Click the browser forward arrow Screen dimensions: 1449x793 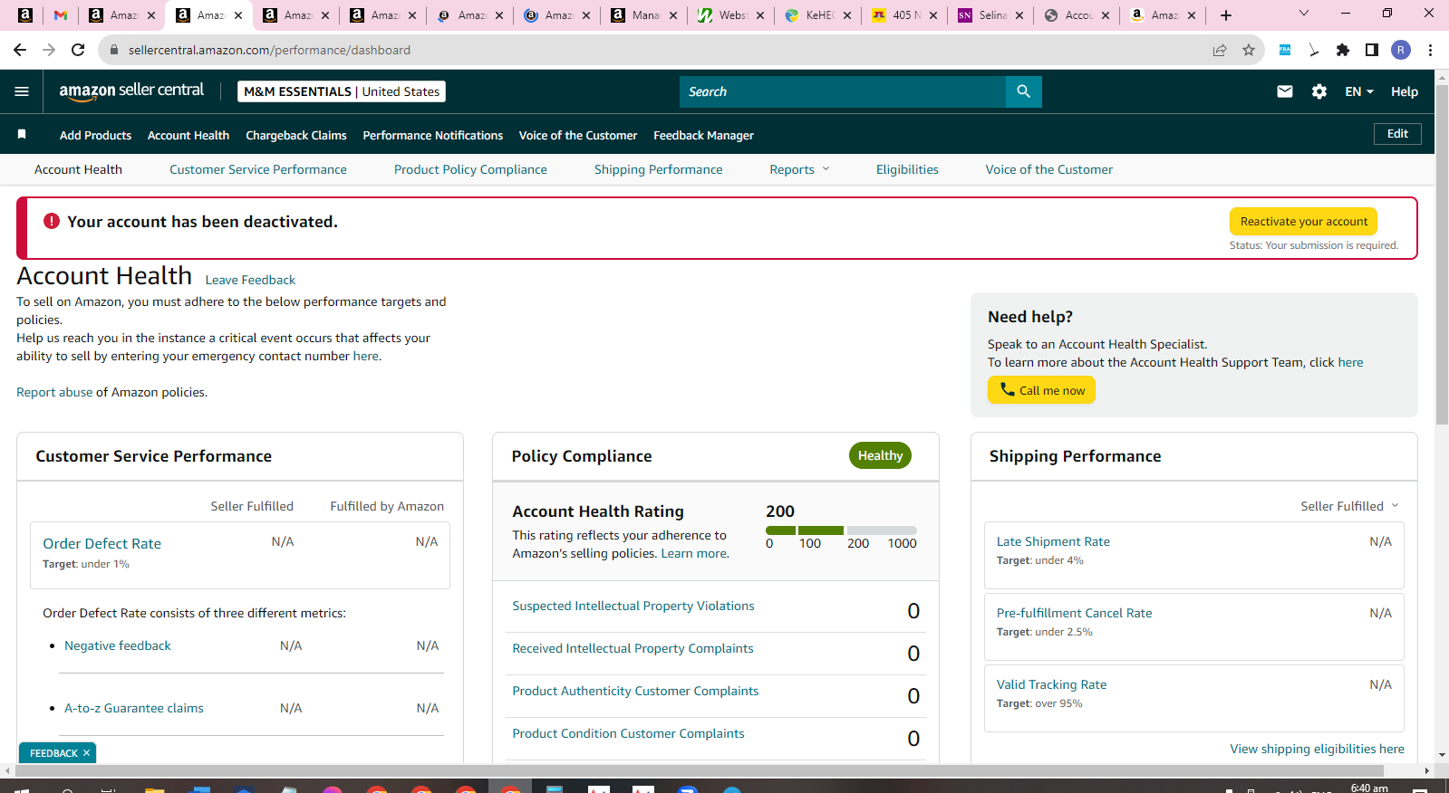tap(49, 50)
